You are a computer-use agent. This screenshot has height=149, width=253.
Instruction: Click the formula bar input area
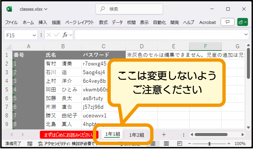[159, 35]
